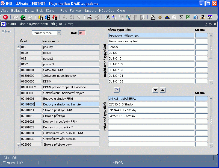Open the Editace menu
The height and width of the screenshot is (168, 219).
tap(17, 11)
